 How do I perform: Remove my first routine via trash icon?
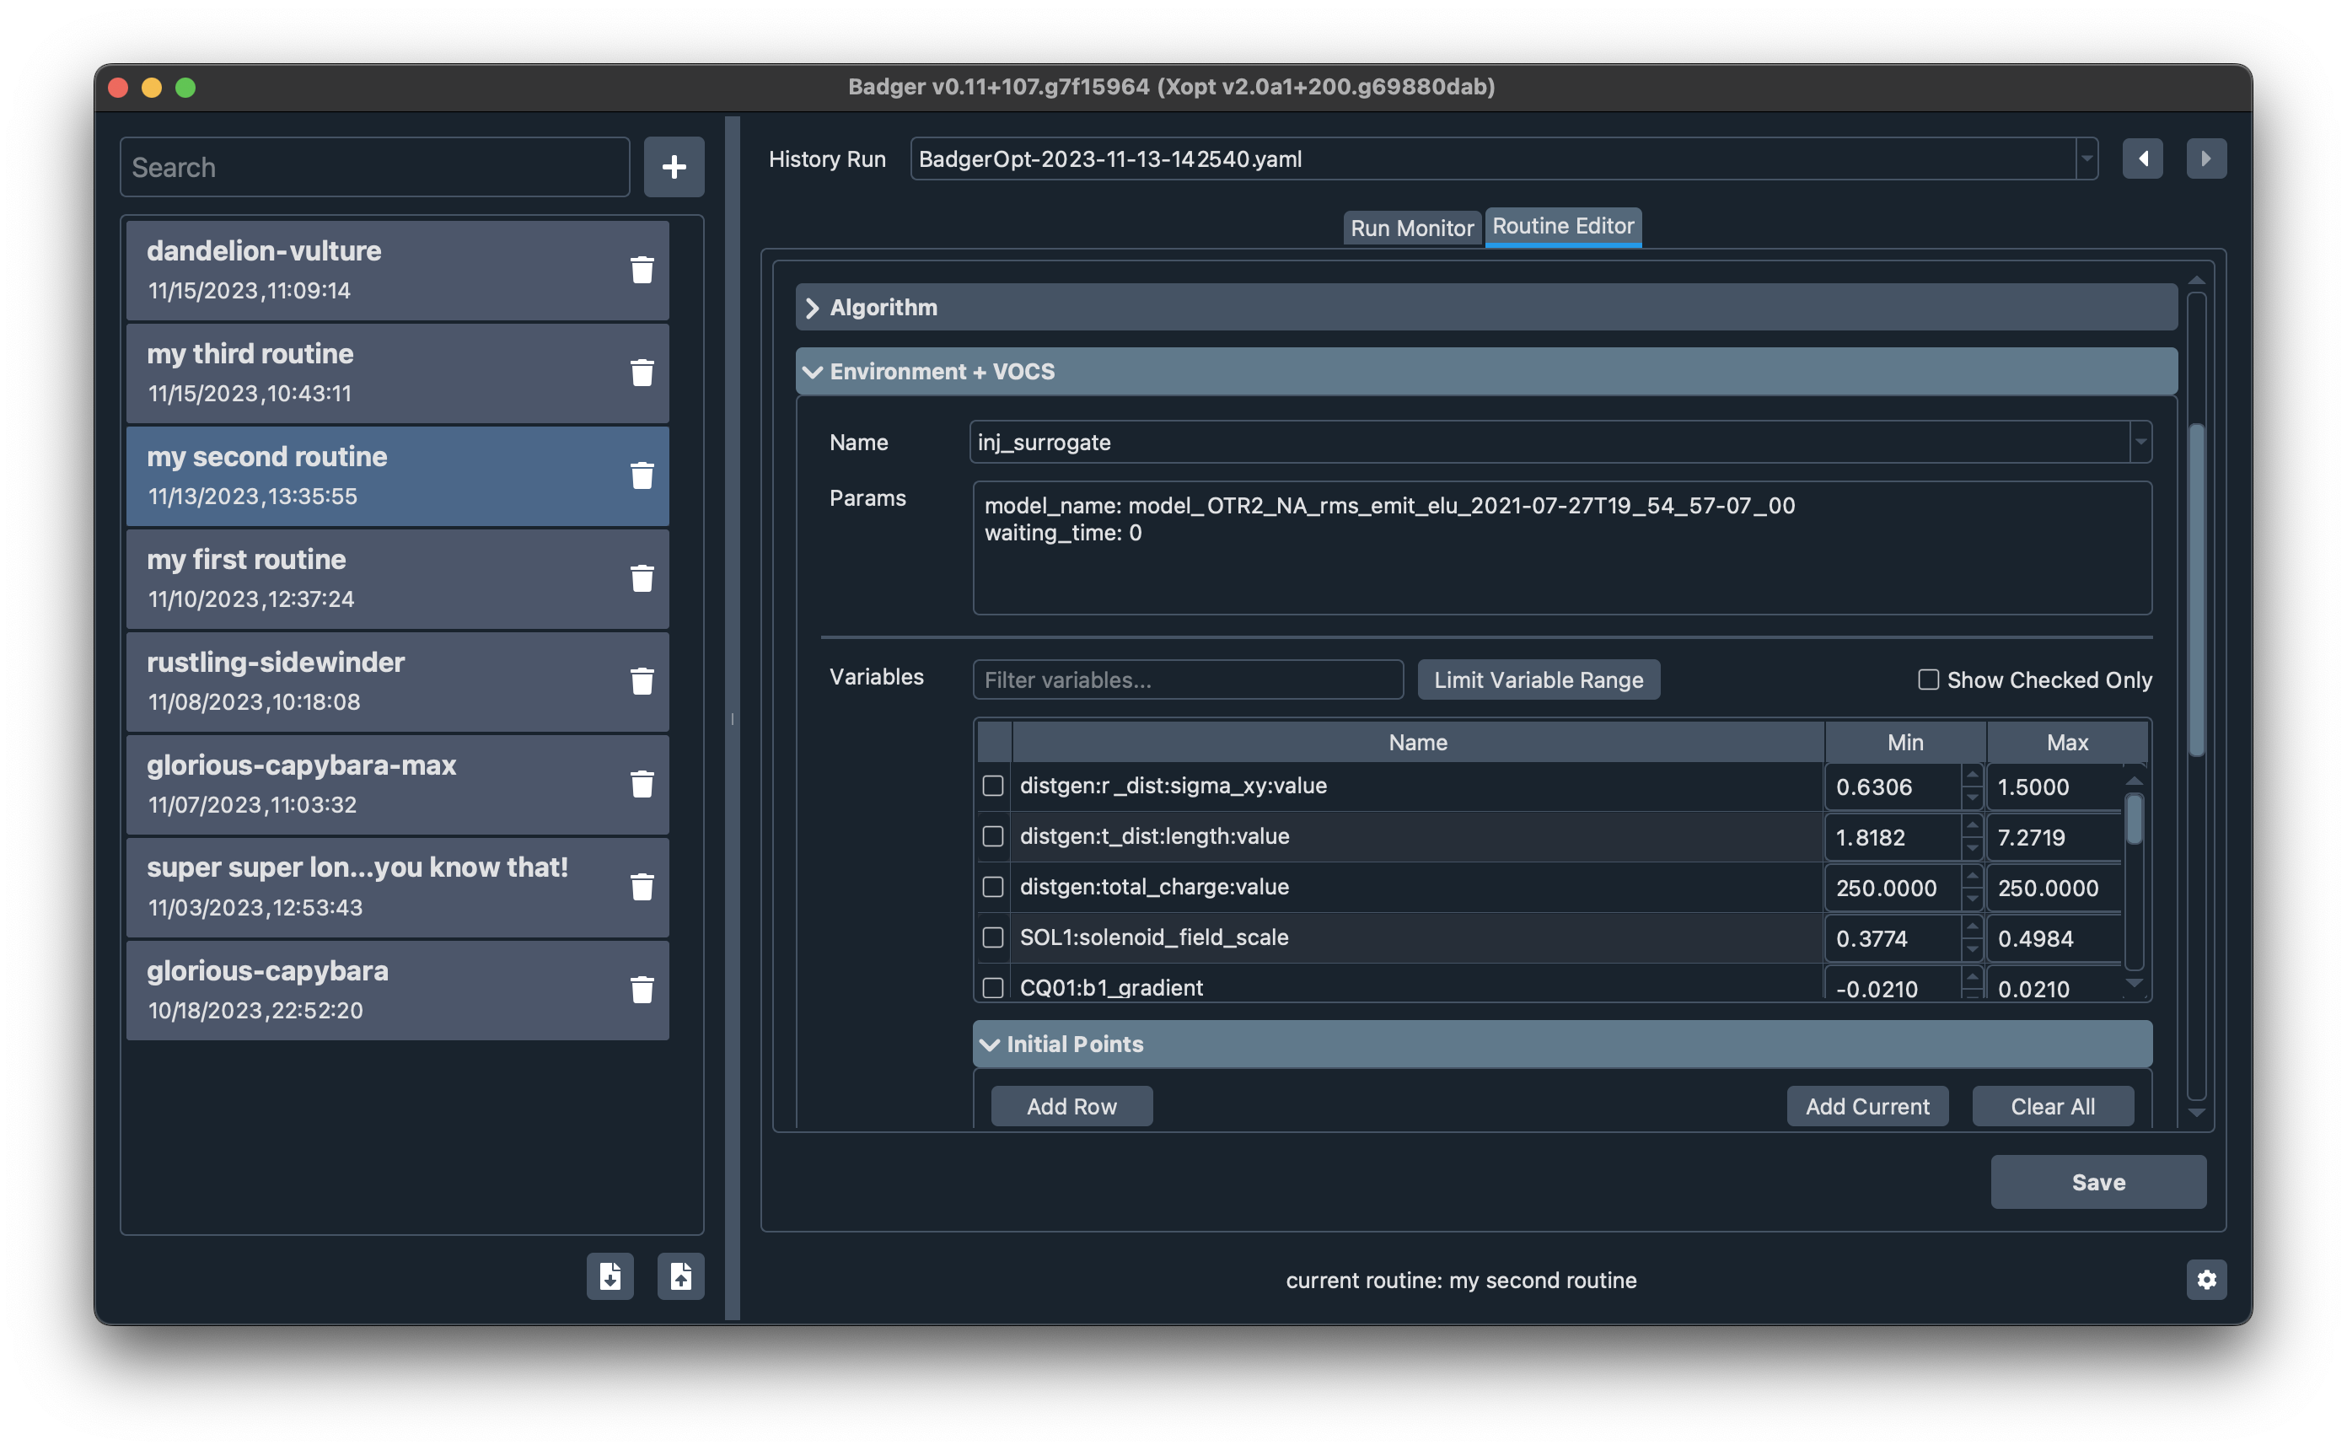click(x=642, y=578)
